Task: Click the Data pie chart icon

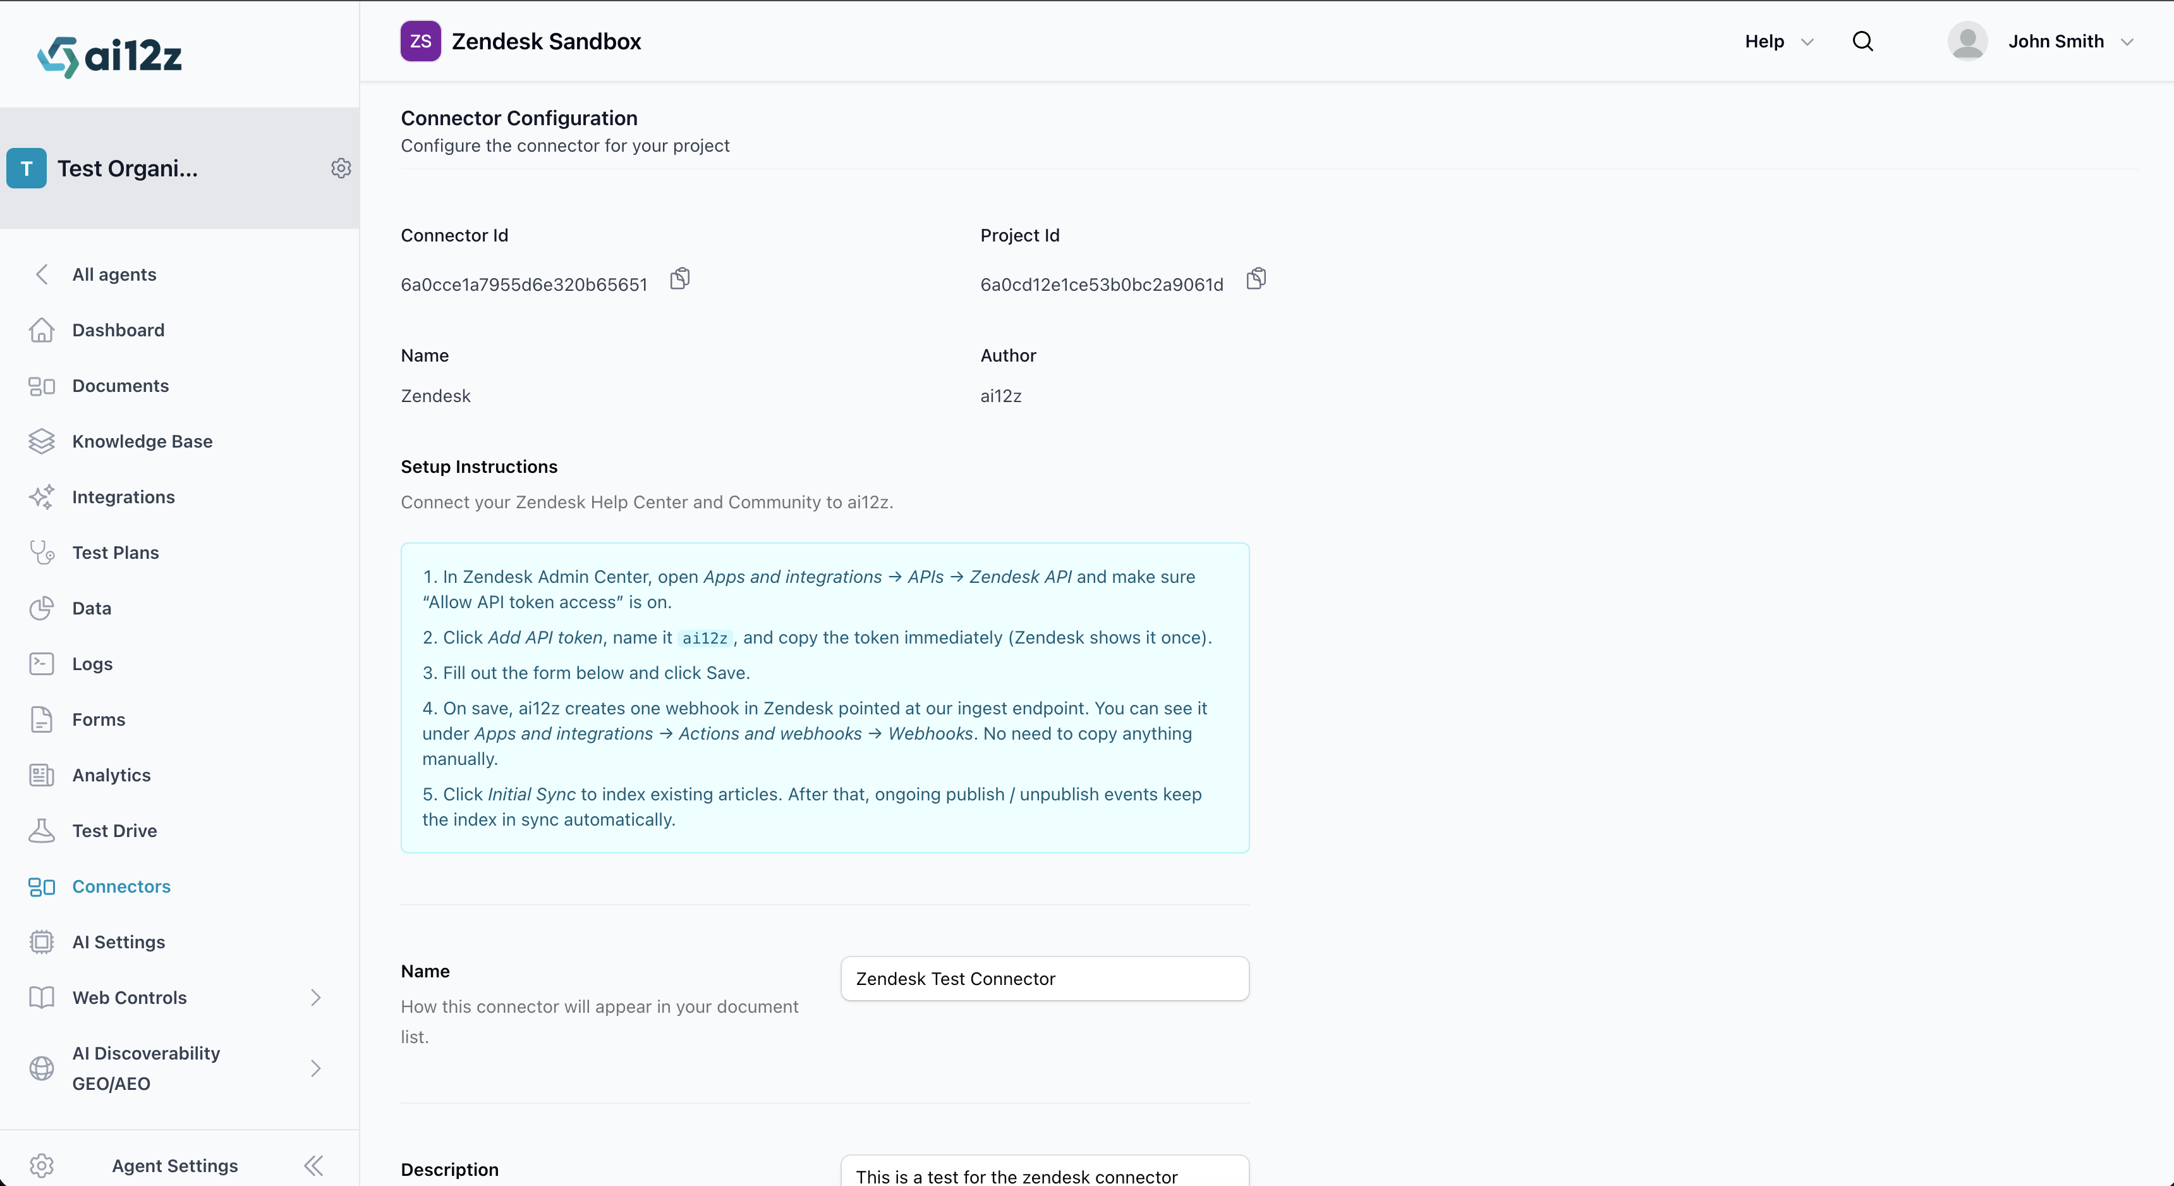Action: click(x=41, y=609)
